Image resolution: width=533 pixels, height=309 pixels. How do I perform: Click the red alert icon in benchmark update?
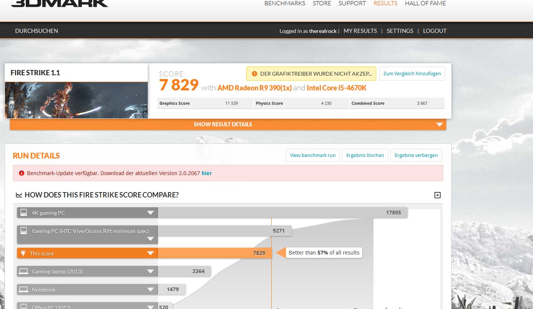(21, 173)
